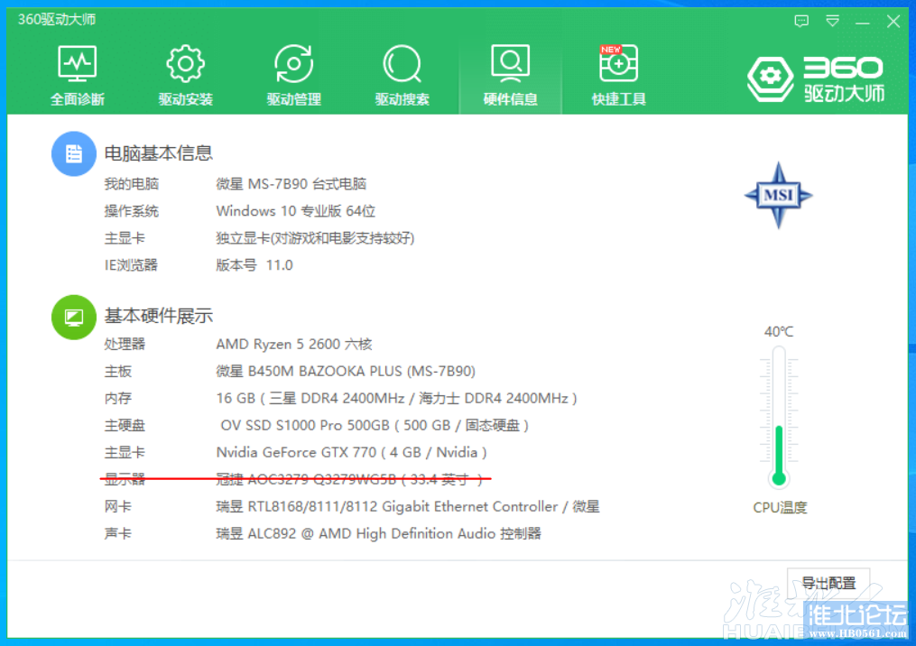The height and width of the screenshot is (646, 916).
Task: Select the OV SSD S1000 Pro 500GB value
Action: coord(375,425)
